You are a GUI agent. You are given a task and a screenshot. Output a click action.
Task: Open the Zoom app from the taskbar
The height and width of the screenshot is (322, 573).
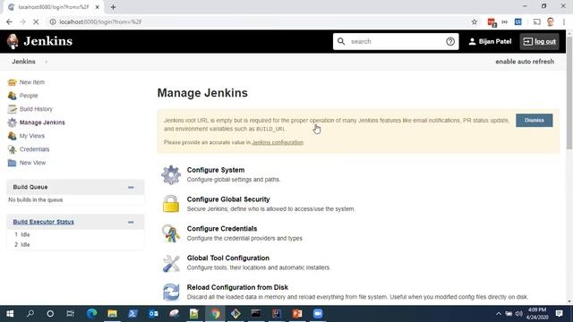(x=318, y=314)
